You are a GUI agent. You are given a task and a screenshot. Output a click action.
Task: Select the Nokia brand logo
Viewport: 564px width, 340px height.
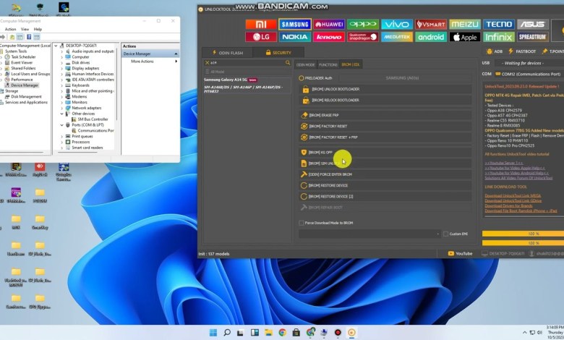pos(295,37)
